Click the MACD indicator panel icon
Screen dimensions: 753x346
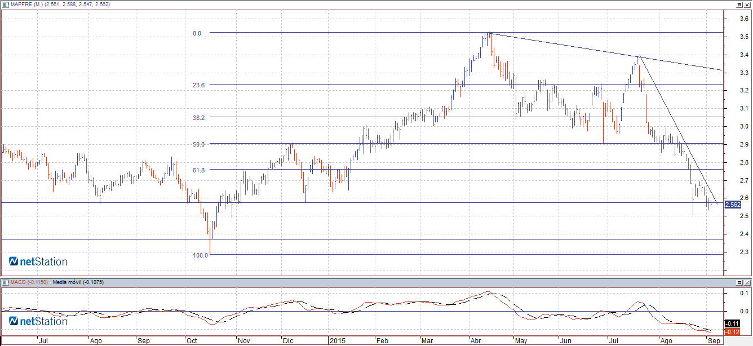click(x=6, y=281)
